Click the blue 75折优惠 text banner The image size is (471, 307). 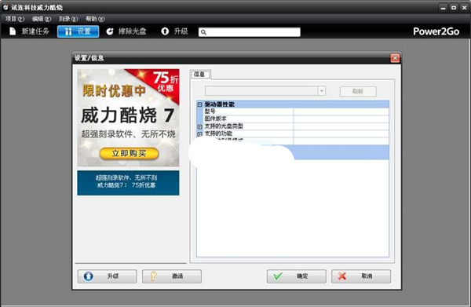[x=128, y=183]
